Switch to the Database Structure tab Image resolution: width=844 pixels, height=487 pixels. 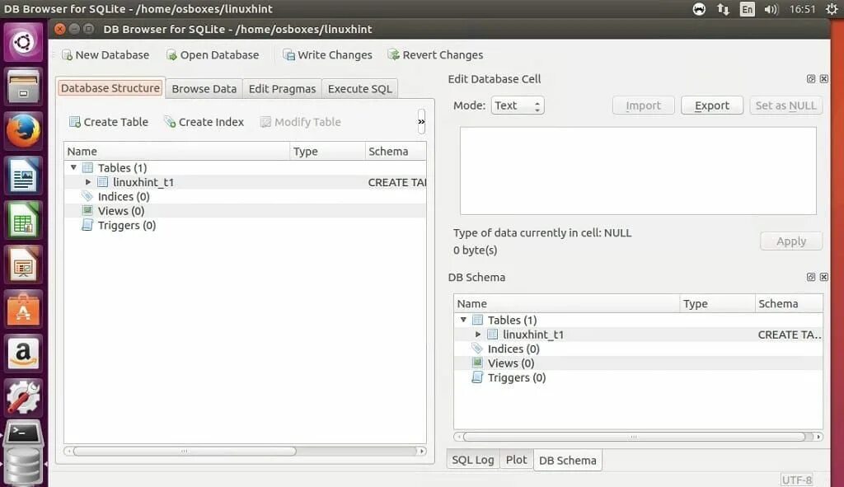[110, 88]
